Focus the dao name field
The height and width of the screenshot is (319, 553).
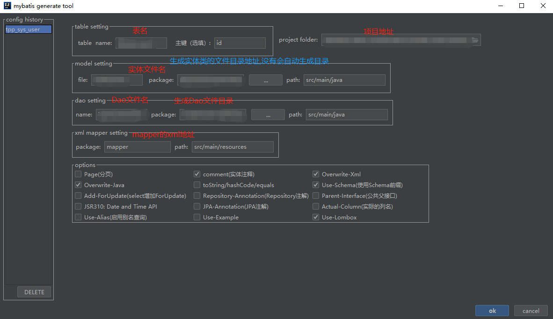point(122,115)
